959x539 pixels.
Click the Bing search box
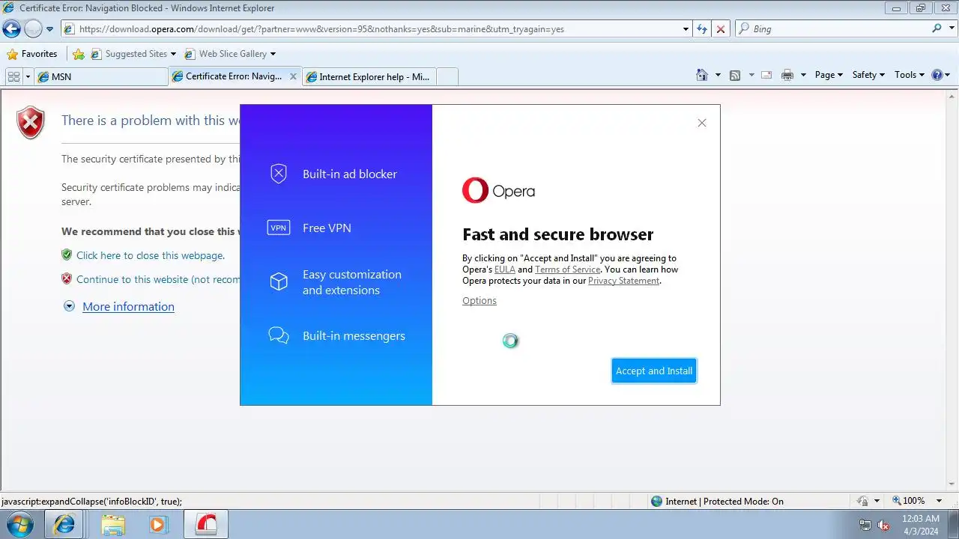click(x=832, y=29)
